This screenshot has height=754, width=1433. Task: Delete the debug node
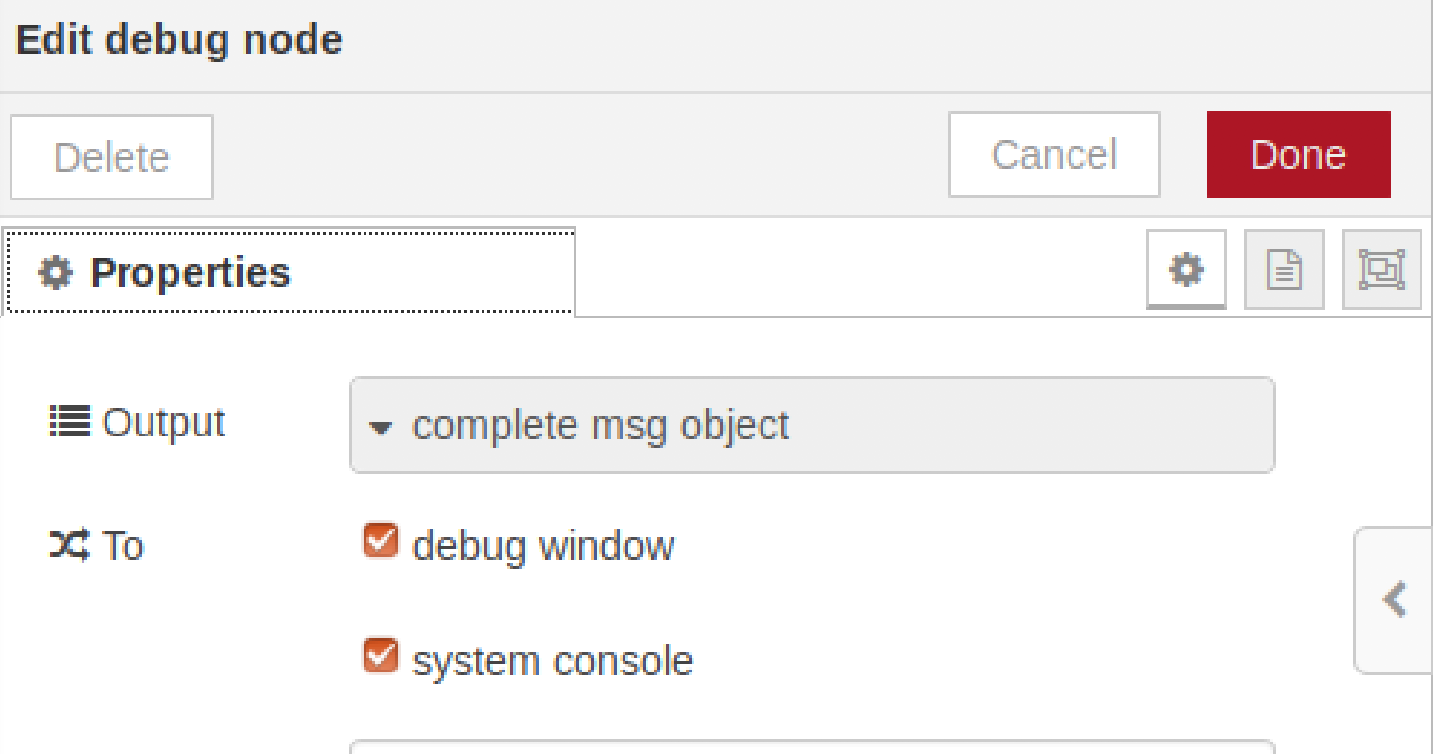111,157
